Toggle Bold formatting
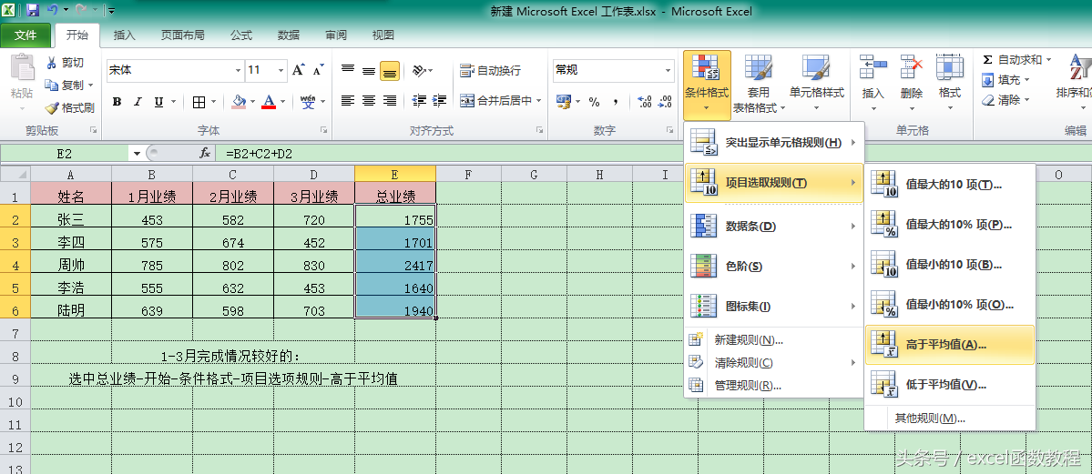The height and width of the screenshot is (474, 1092). coord(117,102)
